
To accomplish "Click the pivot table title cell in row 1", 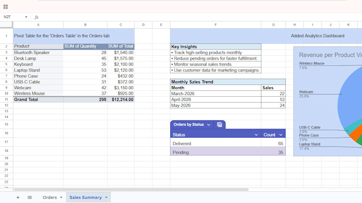I will point(74,36).
